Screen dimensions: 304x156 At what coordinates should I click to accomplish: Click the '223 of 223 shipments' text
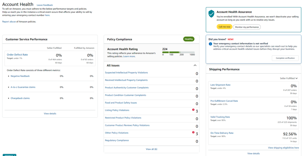[x=287, y=122]
